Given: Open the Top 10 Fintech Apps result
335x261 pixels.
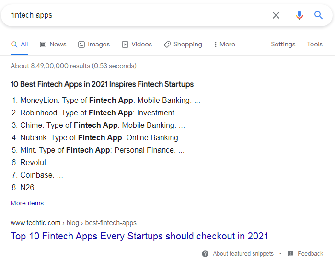Looking at the screenshot, I should (139, 236).
